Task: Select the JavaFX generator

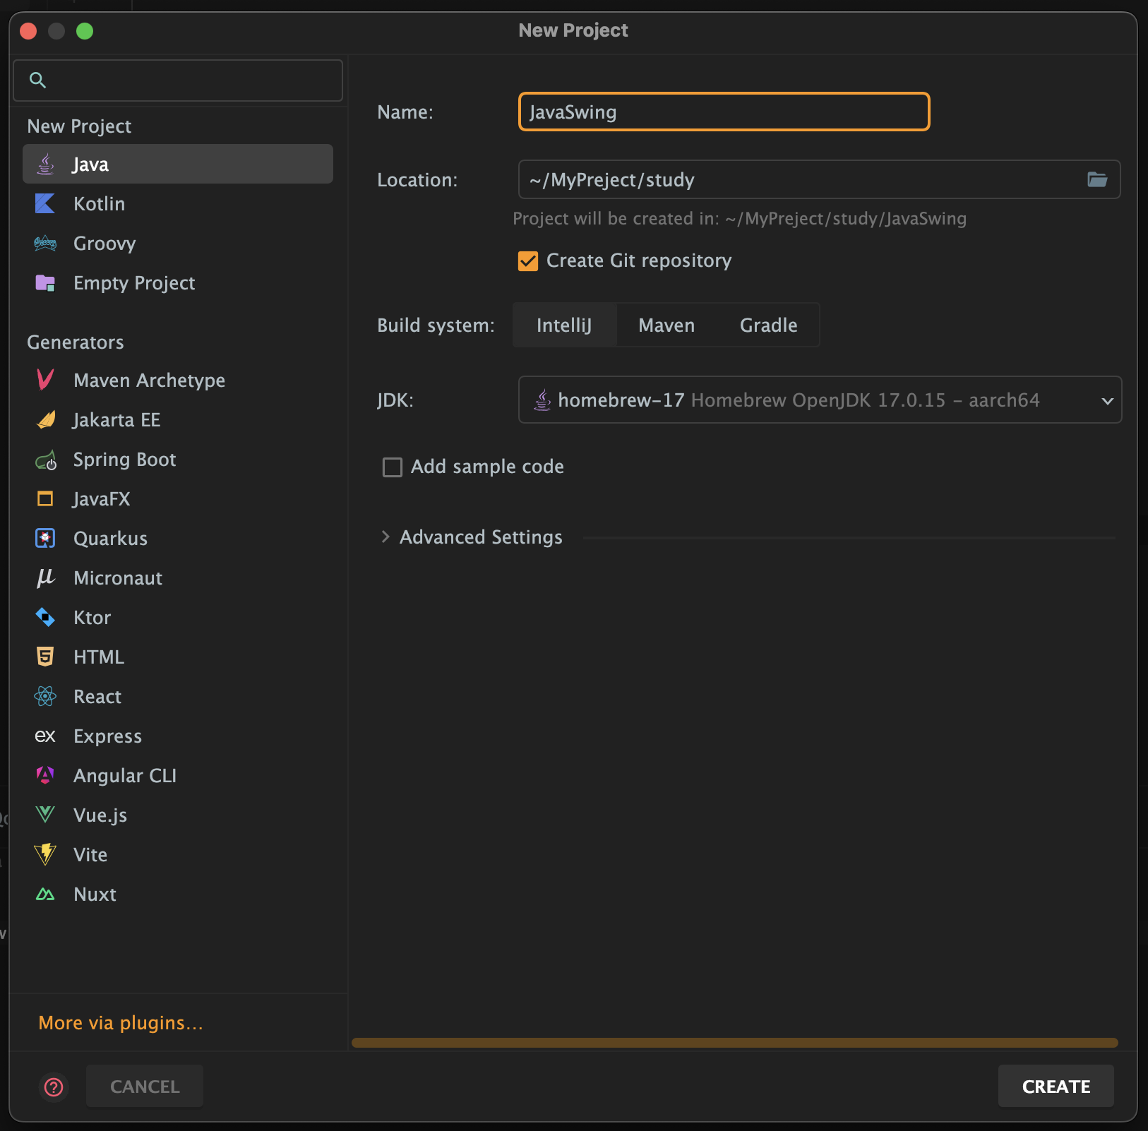Action: click(x=178, y=499)
